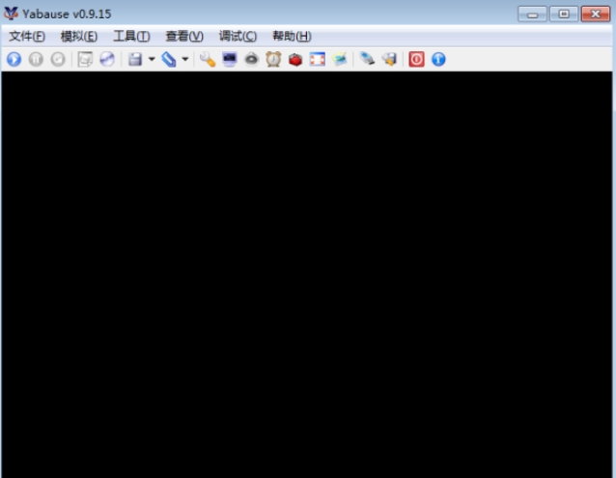Pause emulation with the grey pause icon
The image size is (616, 478).
[x=36, y=59]
